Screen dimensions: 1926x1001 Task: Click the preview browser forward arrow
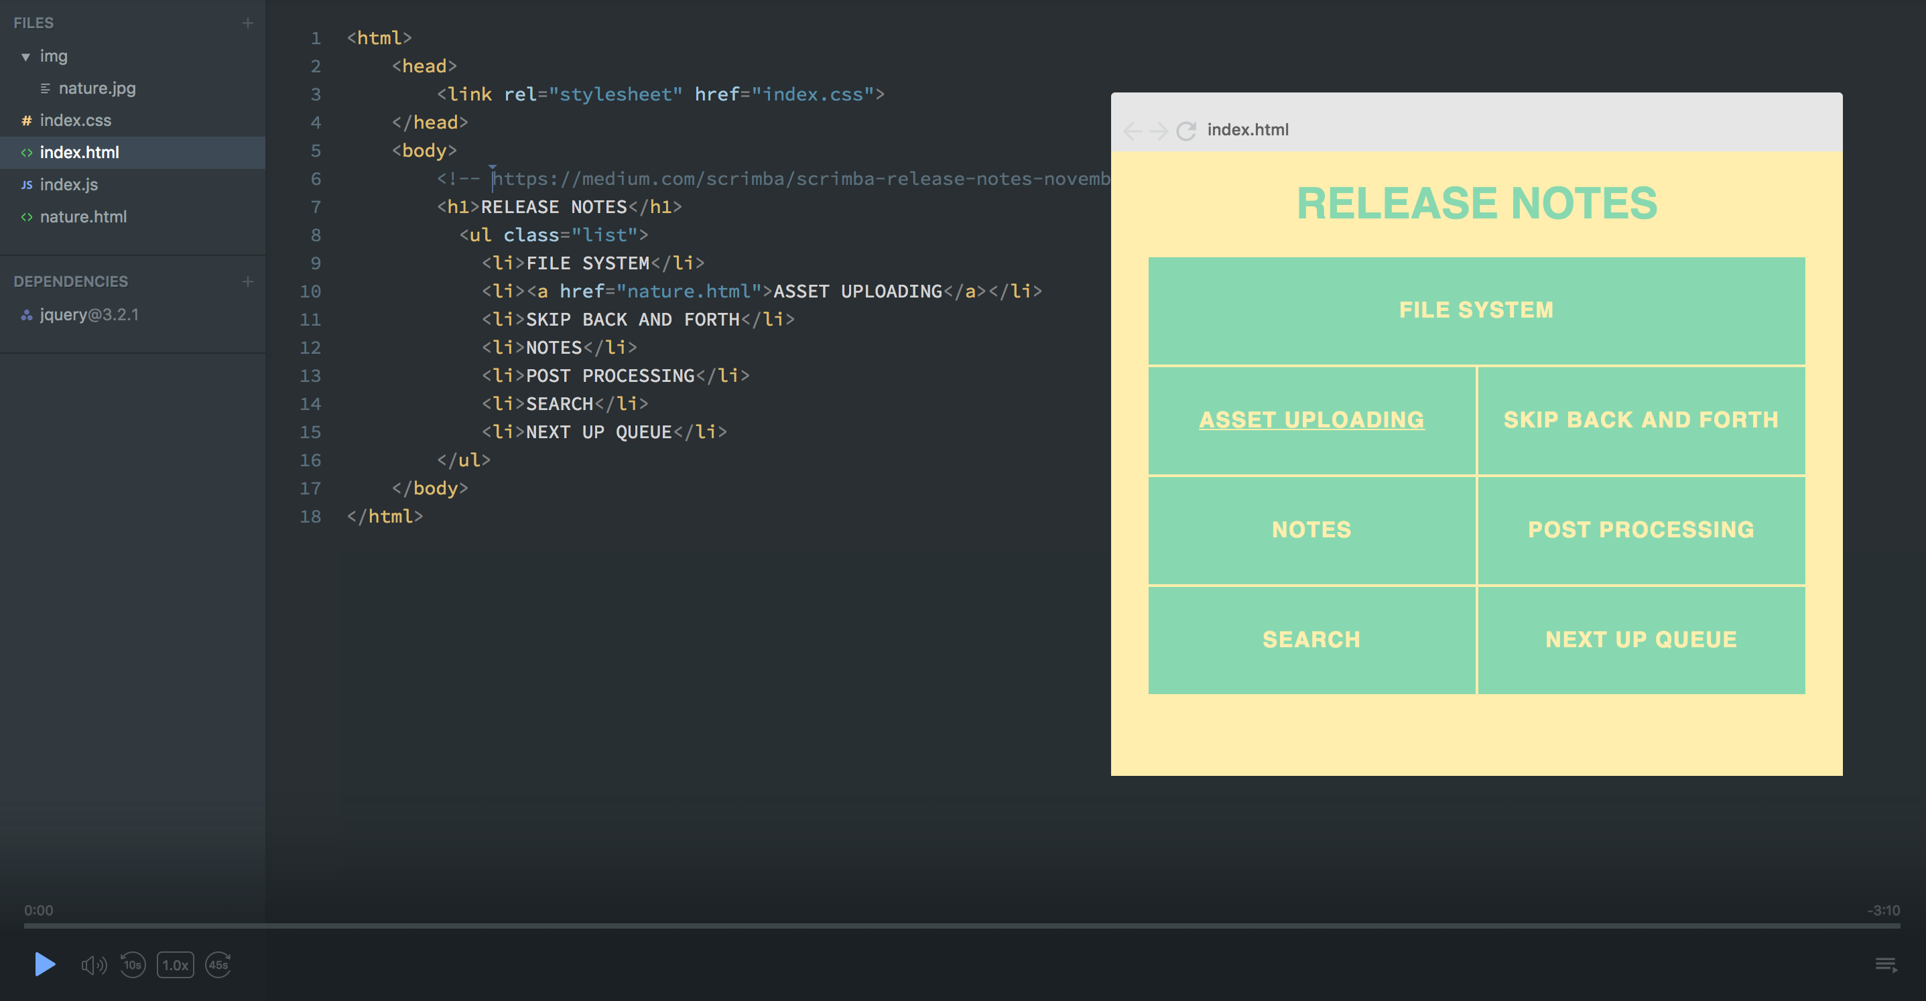click(1158, 131)
